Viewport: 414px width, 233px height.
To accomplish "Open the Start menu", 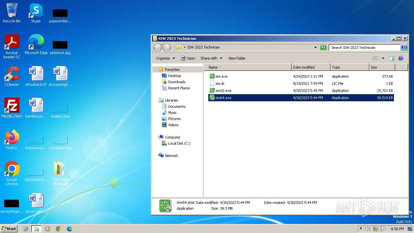I will pyautogui.click(x=9, y=229).
